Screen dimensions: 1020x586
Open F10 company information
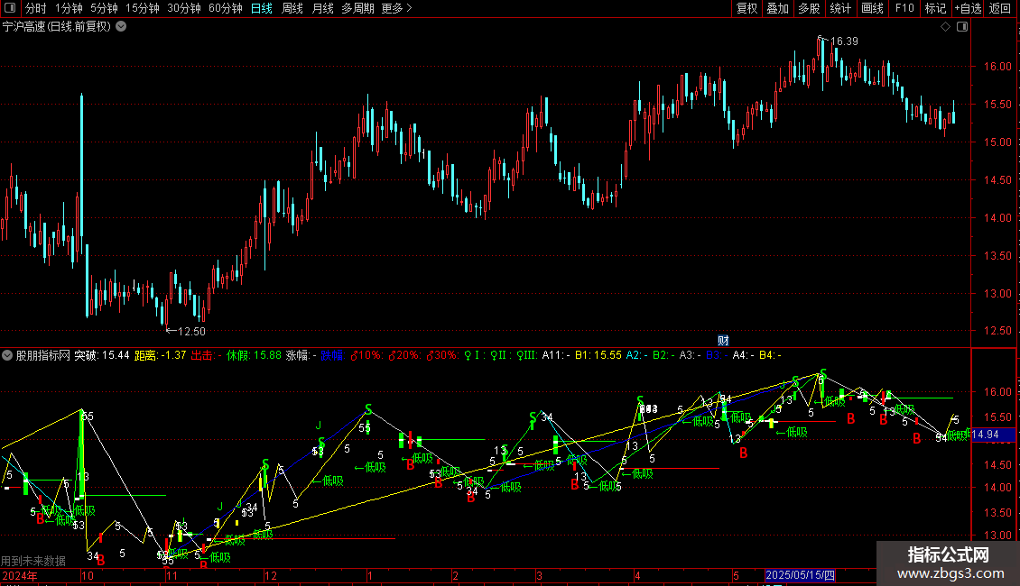pyautogui.click(x=904, y=8)
